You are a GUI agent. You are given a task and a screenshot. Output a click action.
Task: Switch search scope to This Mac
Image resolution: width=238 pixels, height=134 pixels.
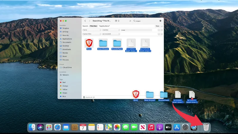(x=93, y=26)
